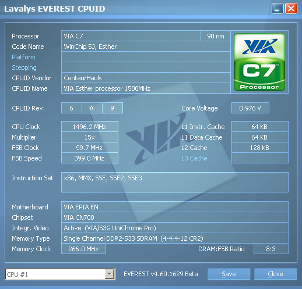The image size is (302, 289).
Task: Click the Memory Clock 266.0 MHz field
Action: [x=83, y=249]
